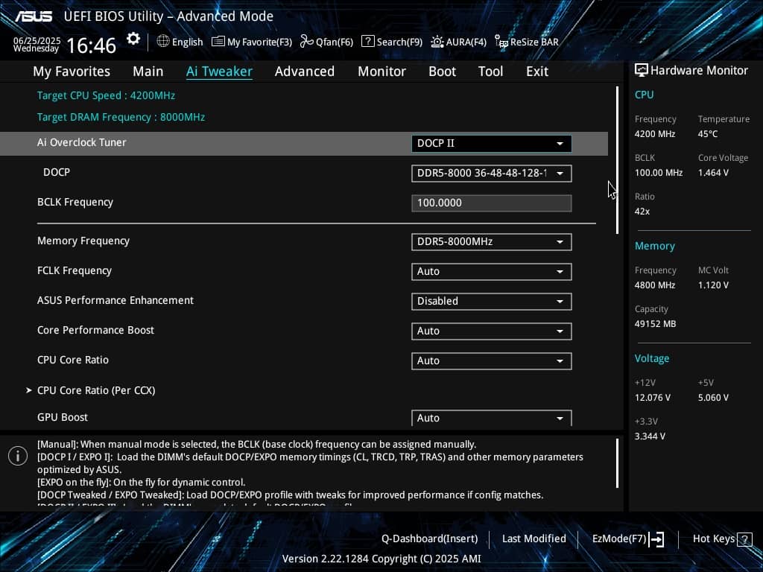Click the 12.076 V voltage reading
Viewport: 763px width, 572px height.
[x=653, y=398]
